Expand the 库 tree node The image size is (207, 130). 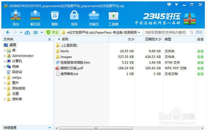point(5,50)
